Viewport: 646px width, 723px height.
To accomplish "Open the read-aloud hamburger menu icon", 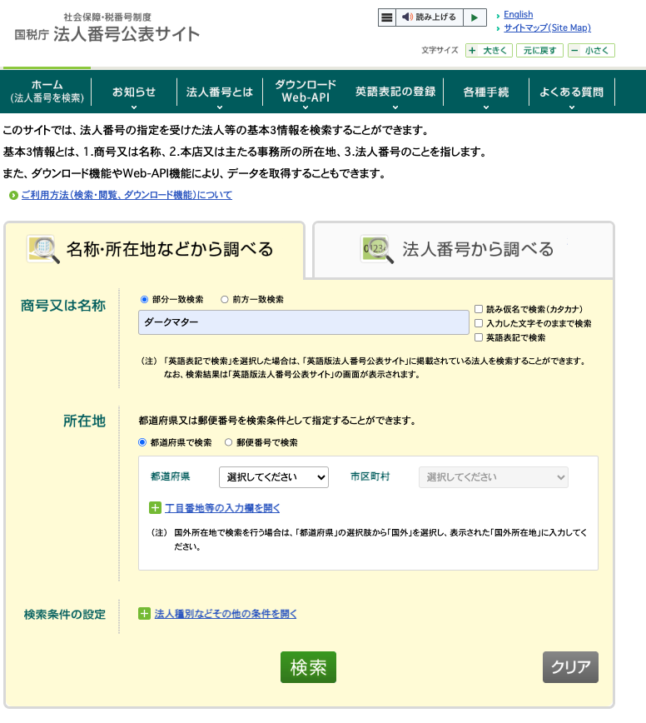I will [387, 17].
